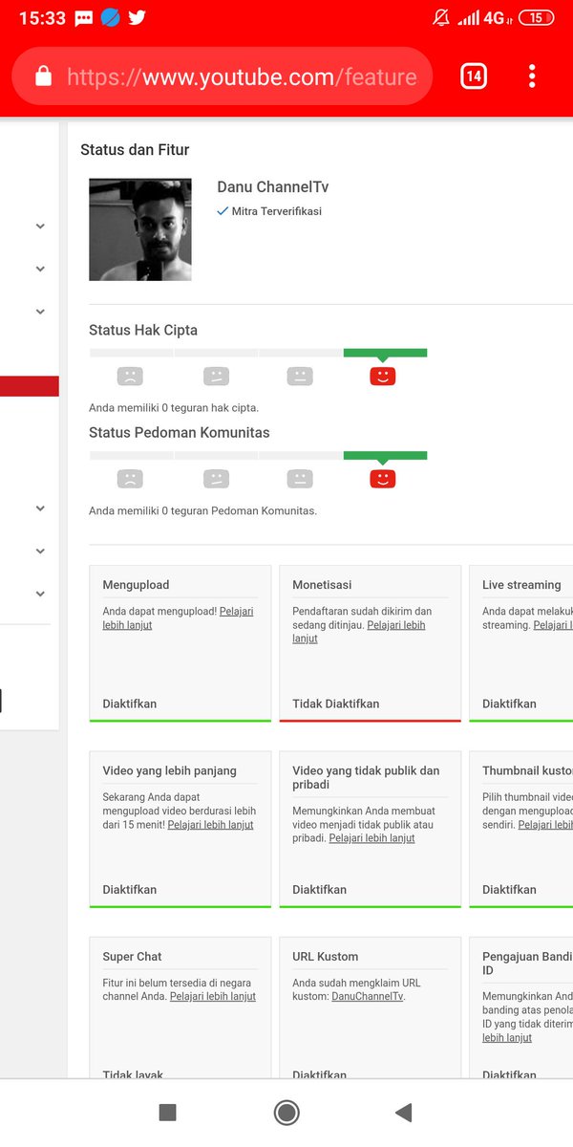Tap the battery indicator showing 15
573x1147 pixels.
pyautogui.click(x=537, y=17)
